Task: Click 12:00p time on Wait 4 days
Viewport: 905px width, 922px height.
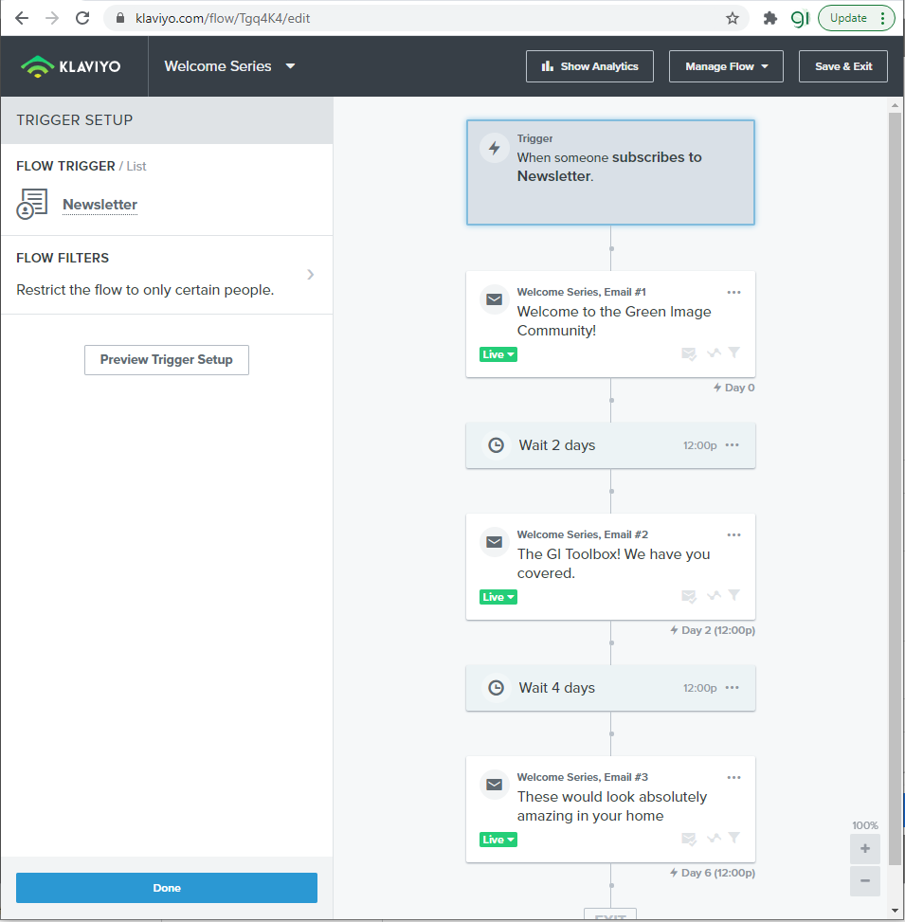Action: tap(699, 688)
